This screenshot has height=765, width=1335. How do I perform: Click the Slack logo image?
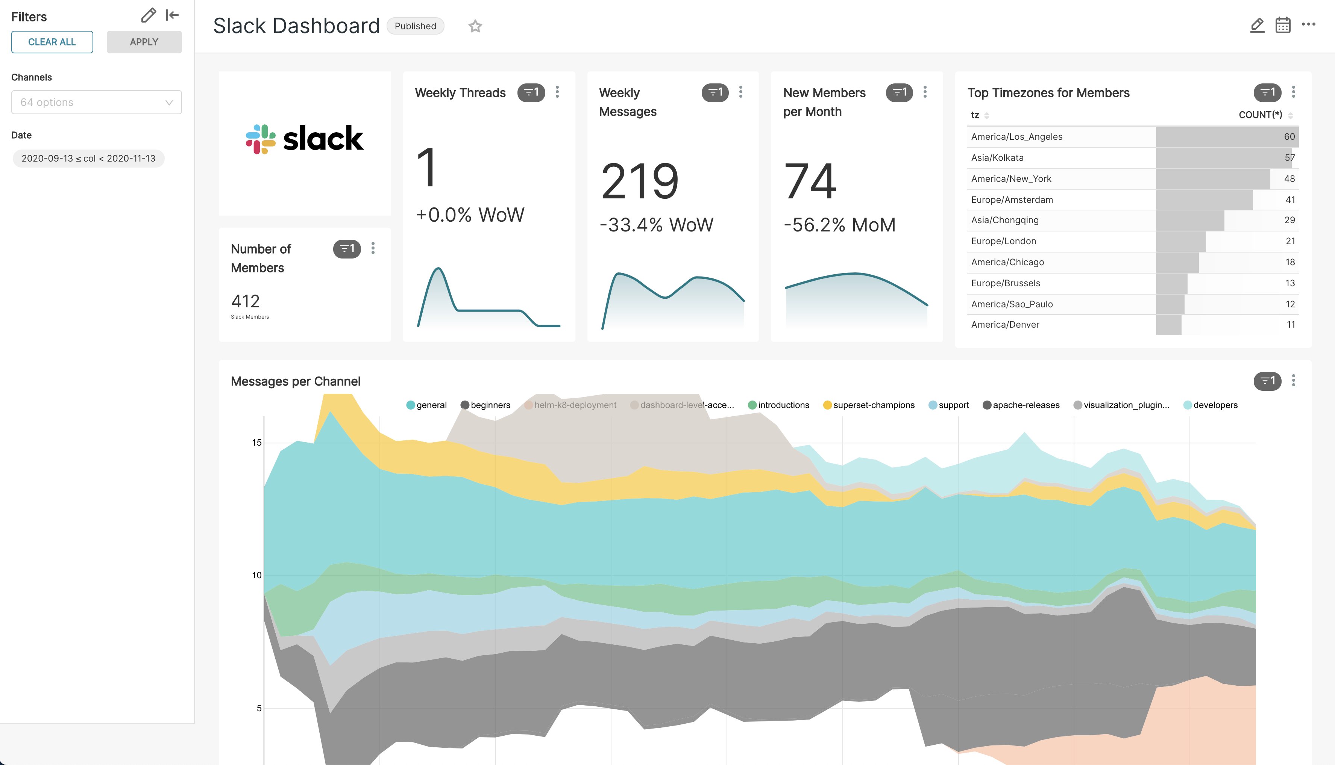coord(304,138)
